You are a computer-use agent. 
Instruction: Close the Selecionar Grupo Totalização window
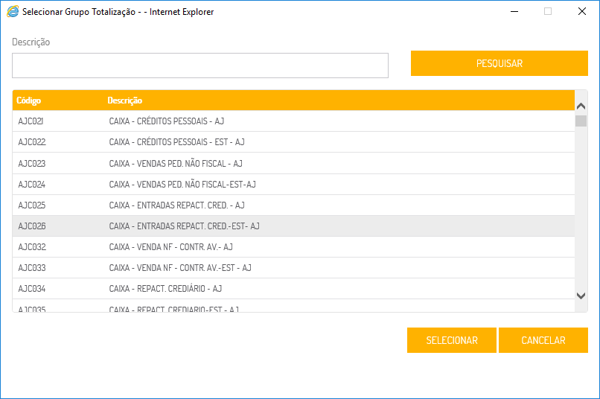(582, 12)
